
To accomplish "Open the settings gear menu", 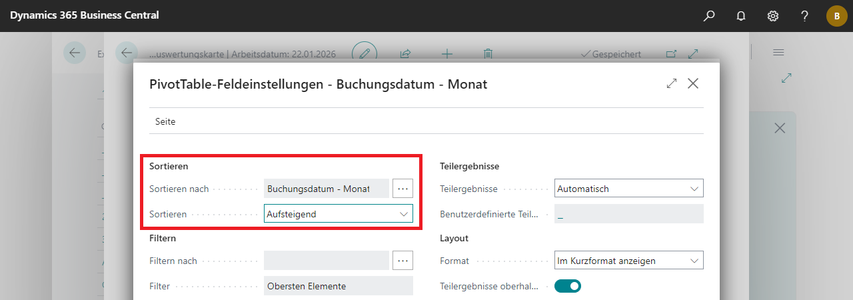I will (x=773, y=16).
